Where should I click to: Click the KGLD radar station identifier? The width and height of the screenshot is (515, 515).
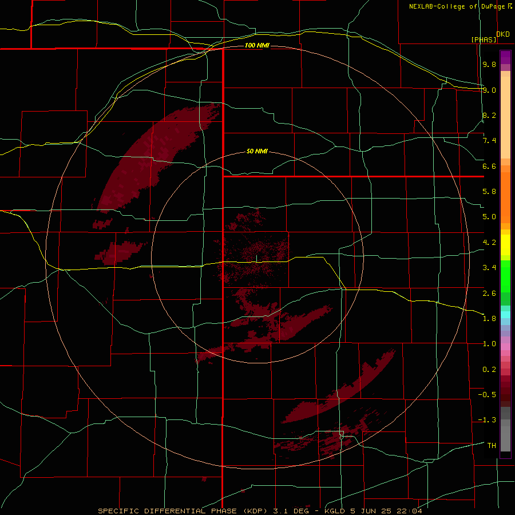tap(335, 511)
